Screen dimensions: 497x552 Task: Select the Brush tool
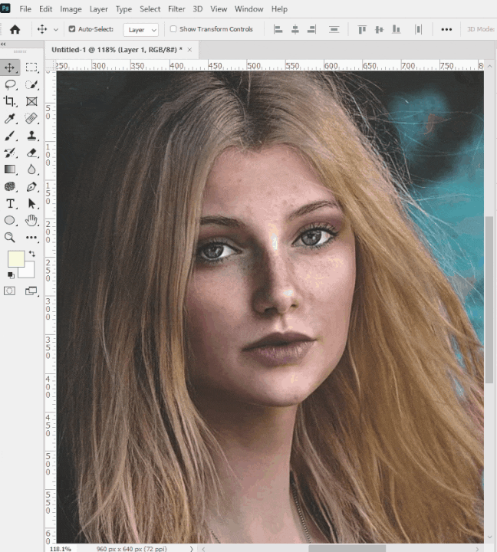[x=10, y=136]
